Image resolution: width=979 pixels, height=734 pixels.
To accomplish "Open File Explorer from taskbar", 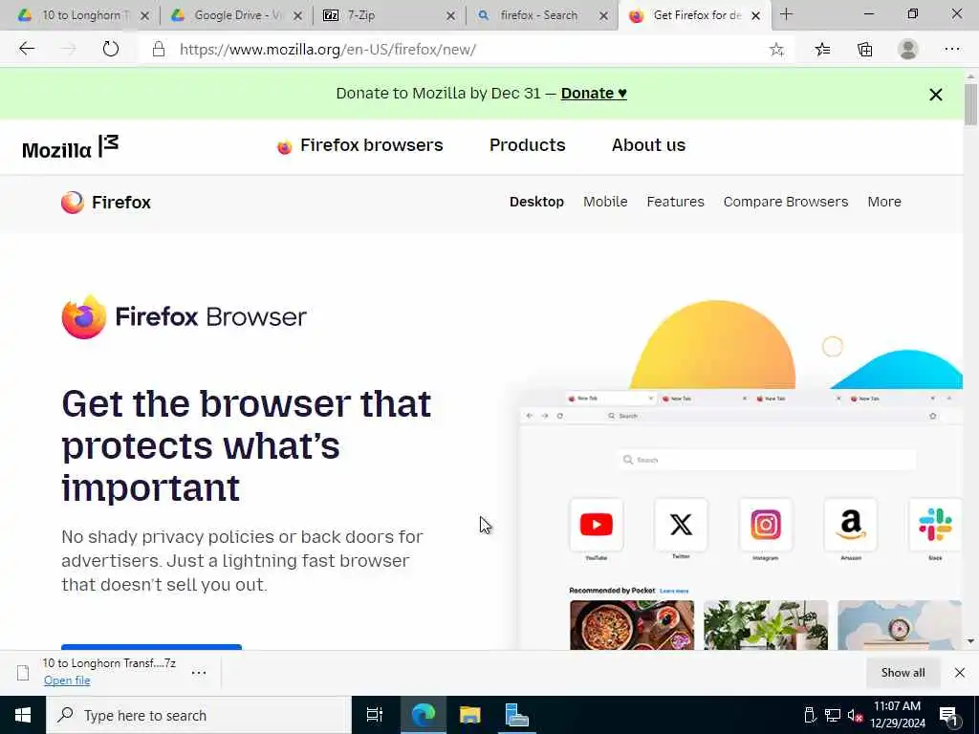I will coord(470,715).
